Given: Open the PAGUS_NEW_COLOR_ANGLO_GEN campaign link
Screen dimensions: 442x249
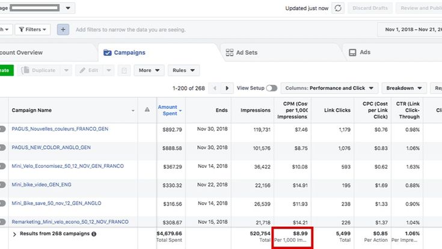Looking at the screenshot, I should coord(51,147).
